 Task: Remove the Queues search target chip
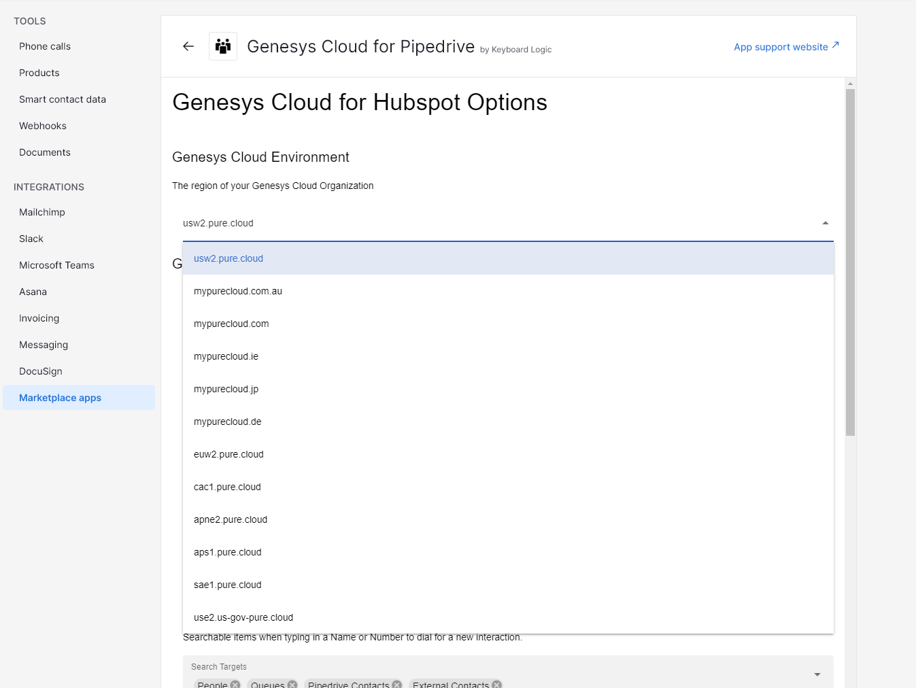pos(292,685)
